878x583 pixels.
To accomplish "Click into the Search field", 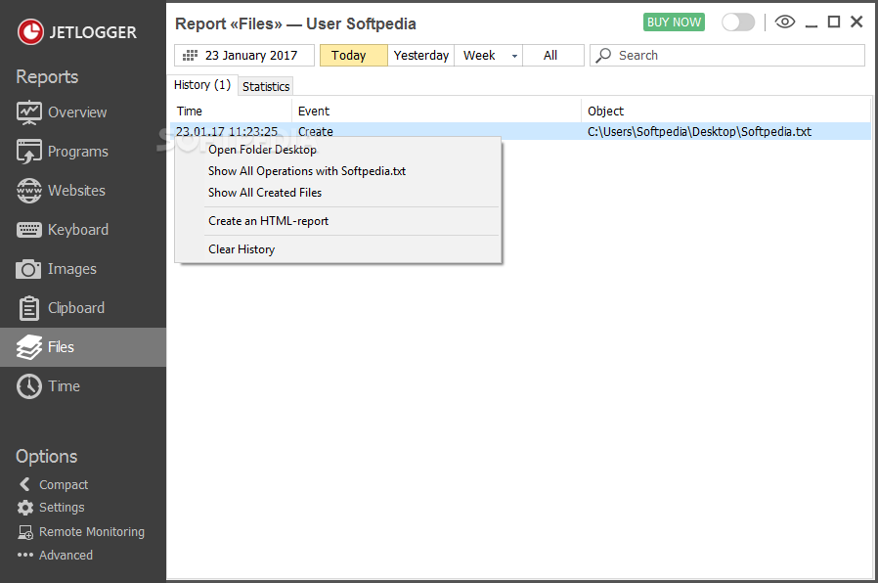I will click(x=726, y=55).
